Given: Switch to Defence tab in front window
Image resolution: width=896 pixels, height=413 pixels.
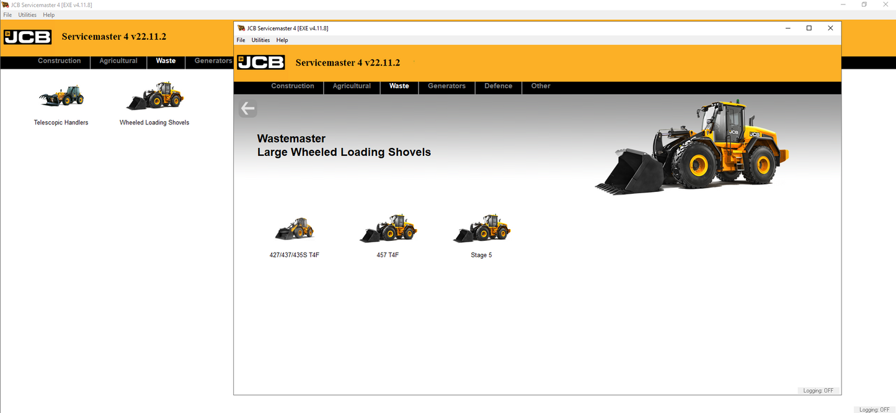Looking at the screenshot, I should [499, 86].
